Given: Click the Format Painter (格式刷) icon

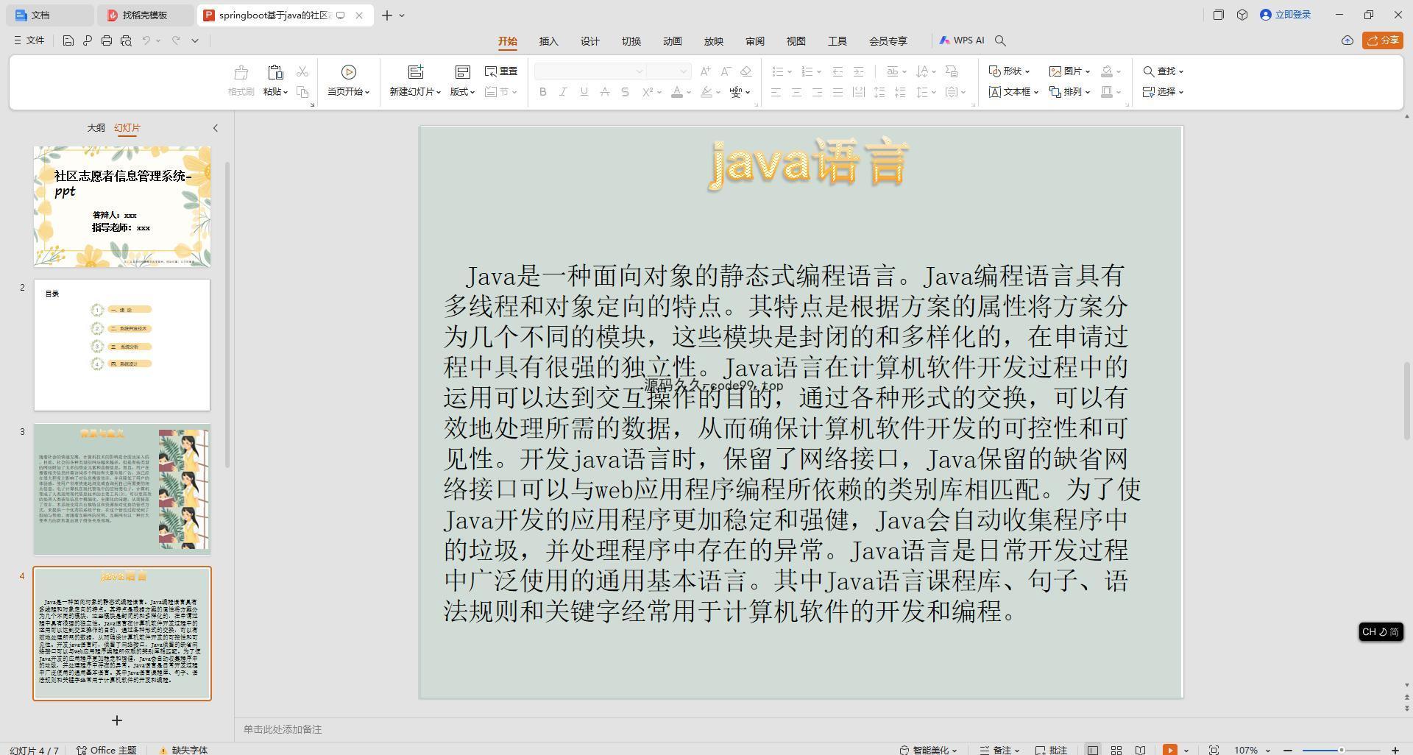Looking at the screenshot, I should click(241, 72).
